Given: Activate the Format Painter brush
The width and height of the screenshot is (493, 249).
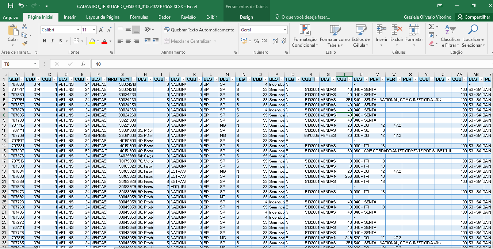Looking at the screenshot, I should point(24,43).
